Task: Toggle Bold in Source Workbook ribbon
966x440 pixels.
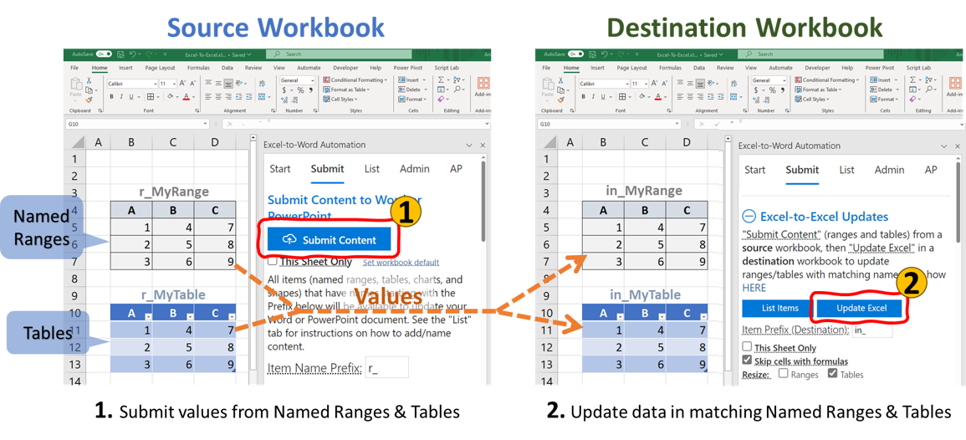Action: coord(112,97)
